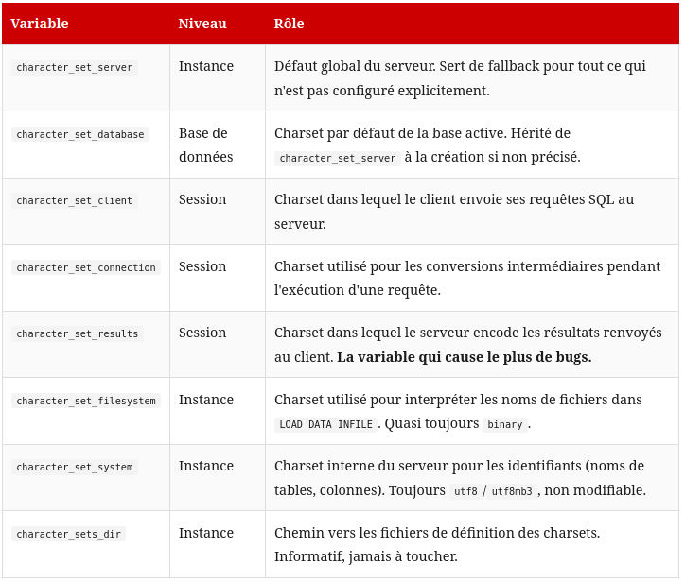The image size is (685, 581).
Task: Click the 'binary' code snippet
Action: coord(505,424)
